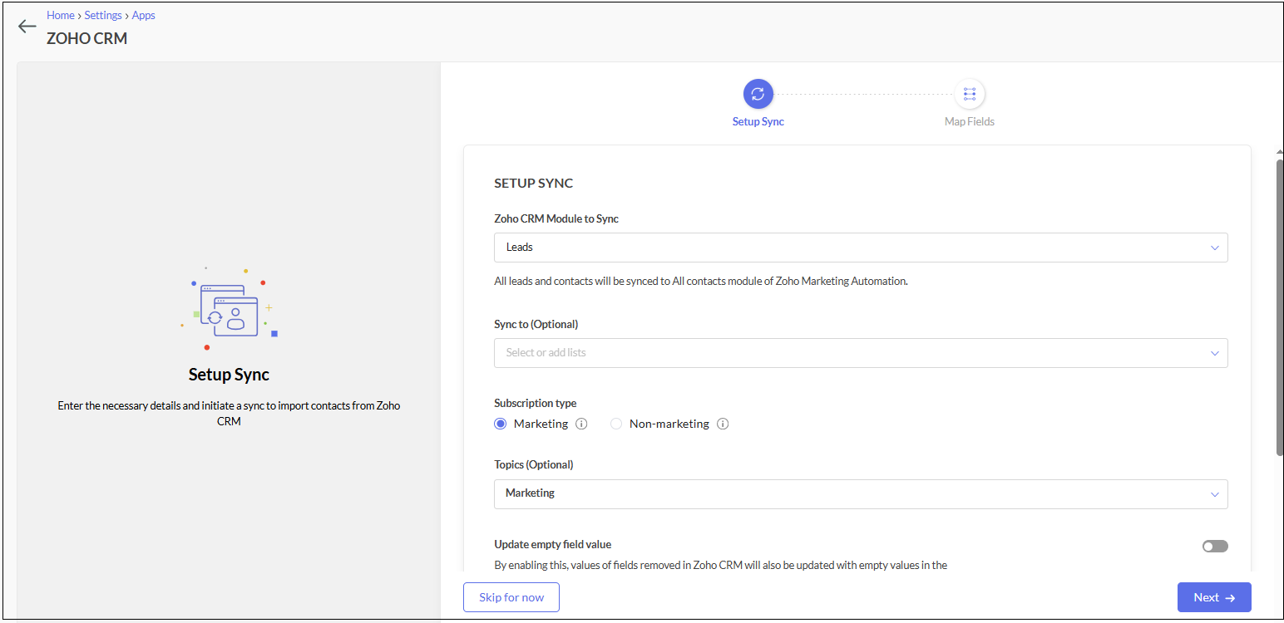Navigate to Apps breadcrumb

pos(143,15)
